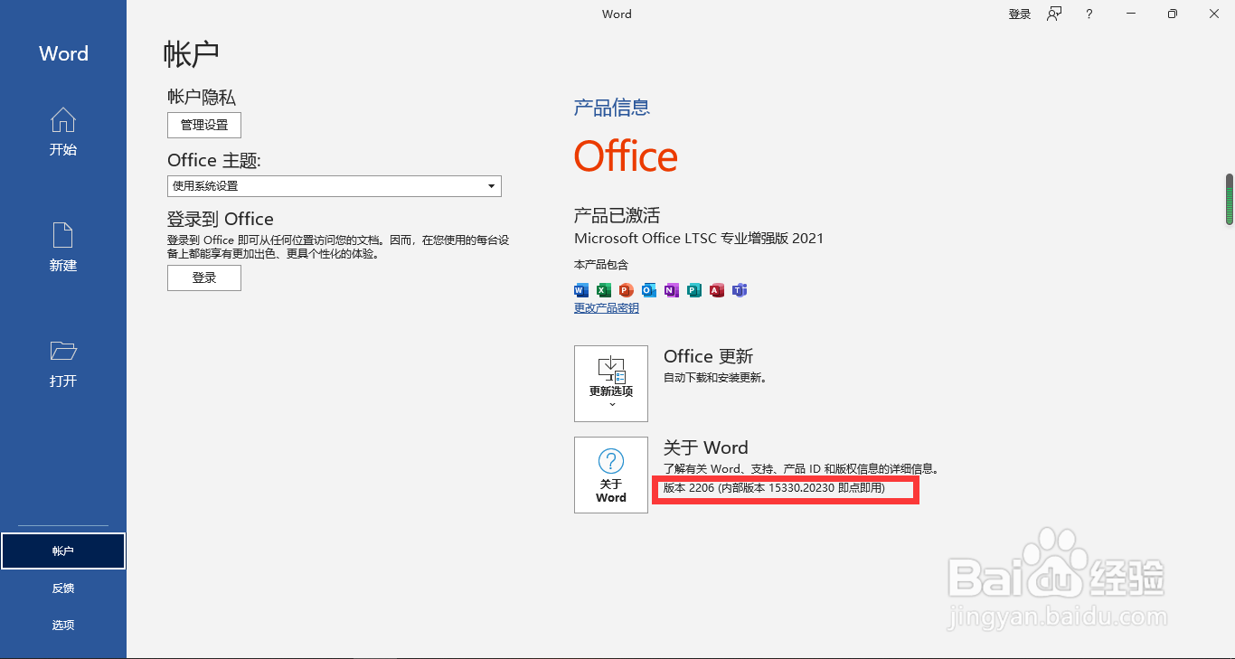Viewport: 1235px width, 659px height.
Task: Click the Excel product icon
Action: (x=604, y=290)
